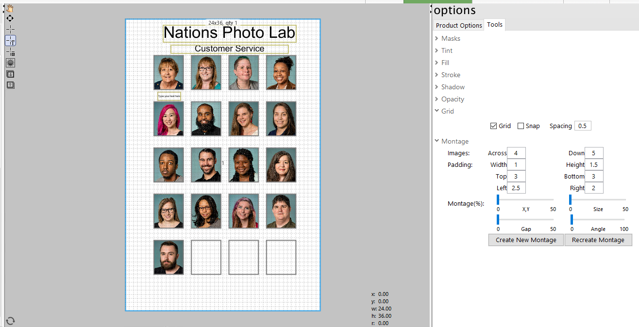Click the refresh icon below the canvas
This screenshot has height=327, width=639.
pos(10,321)
